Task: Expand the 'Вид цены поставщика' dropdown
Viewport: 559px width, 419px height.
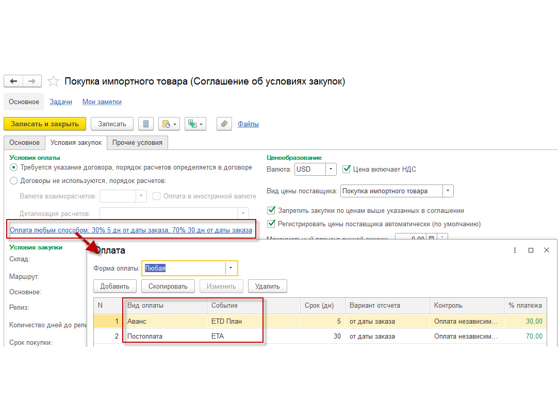Action: tap(448, 191)
